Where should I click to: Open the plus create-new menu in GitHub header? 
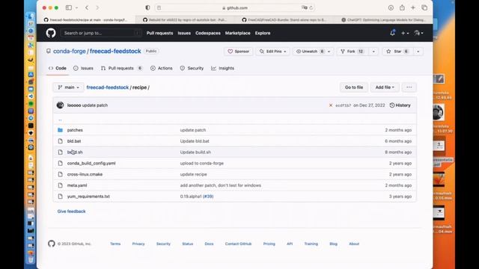(x=405, y=33)
